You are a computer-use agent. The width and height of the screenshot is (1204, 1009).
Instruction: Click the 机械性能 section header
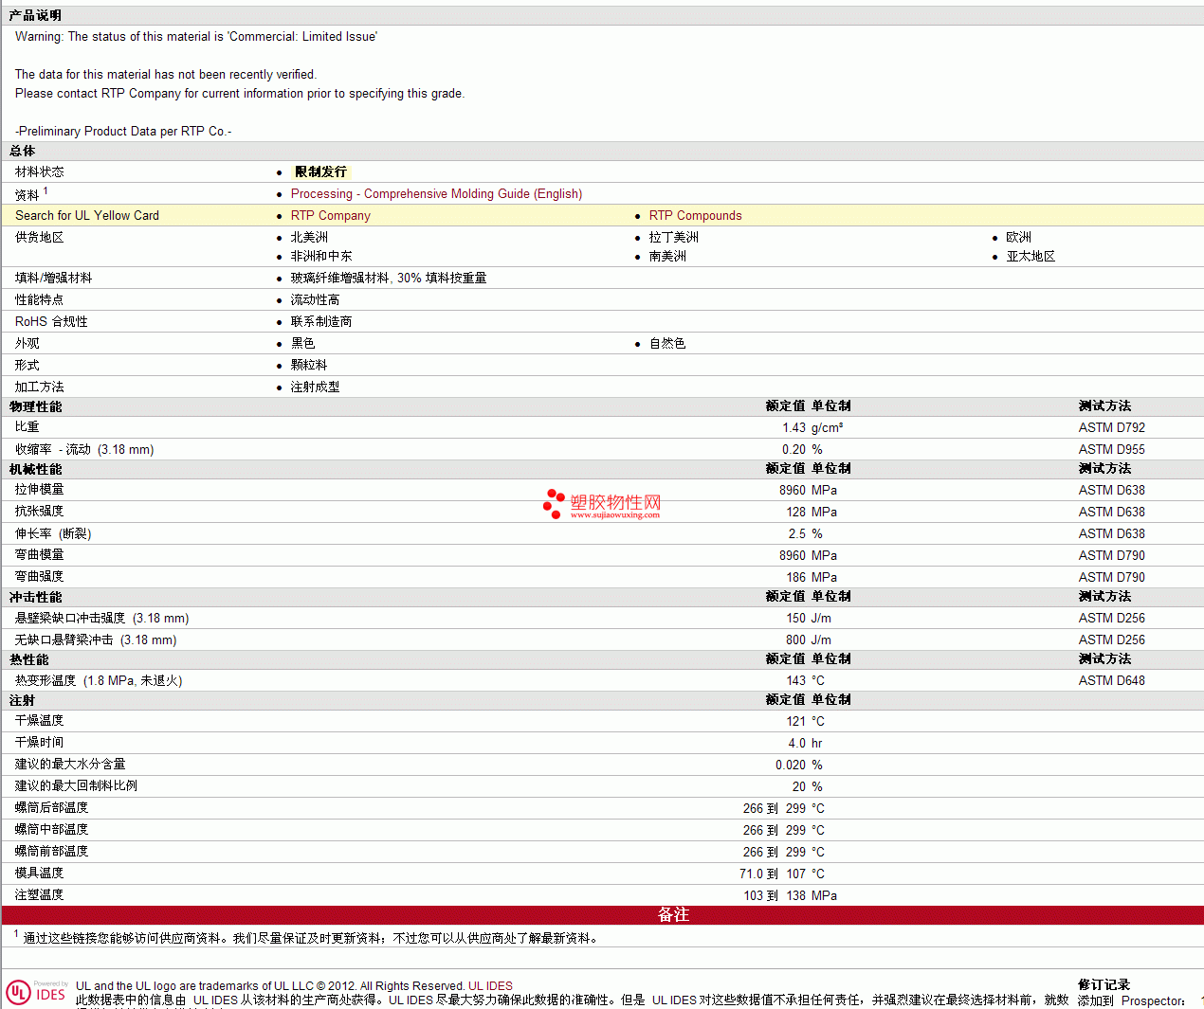pyautogui.click(x=35, y=469)
